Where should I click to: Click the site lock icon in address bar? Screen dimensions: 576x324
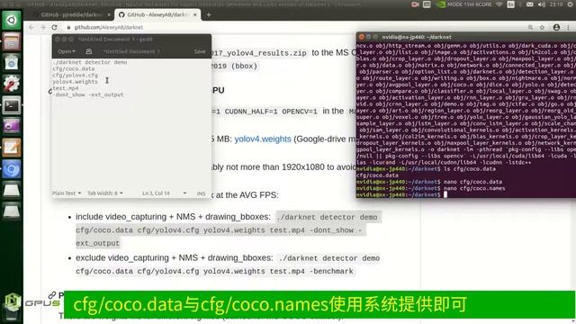pos(68,27)
